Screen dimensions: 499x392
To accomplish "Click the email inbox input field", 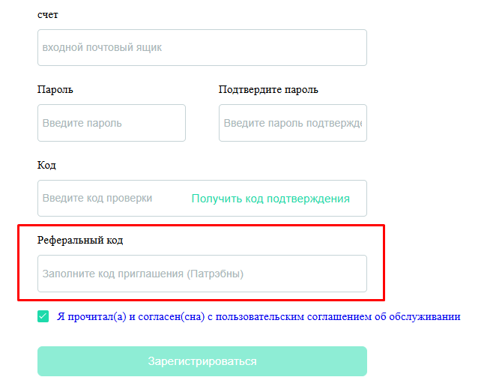I will click(202, 48).
